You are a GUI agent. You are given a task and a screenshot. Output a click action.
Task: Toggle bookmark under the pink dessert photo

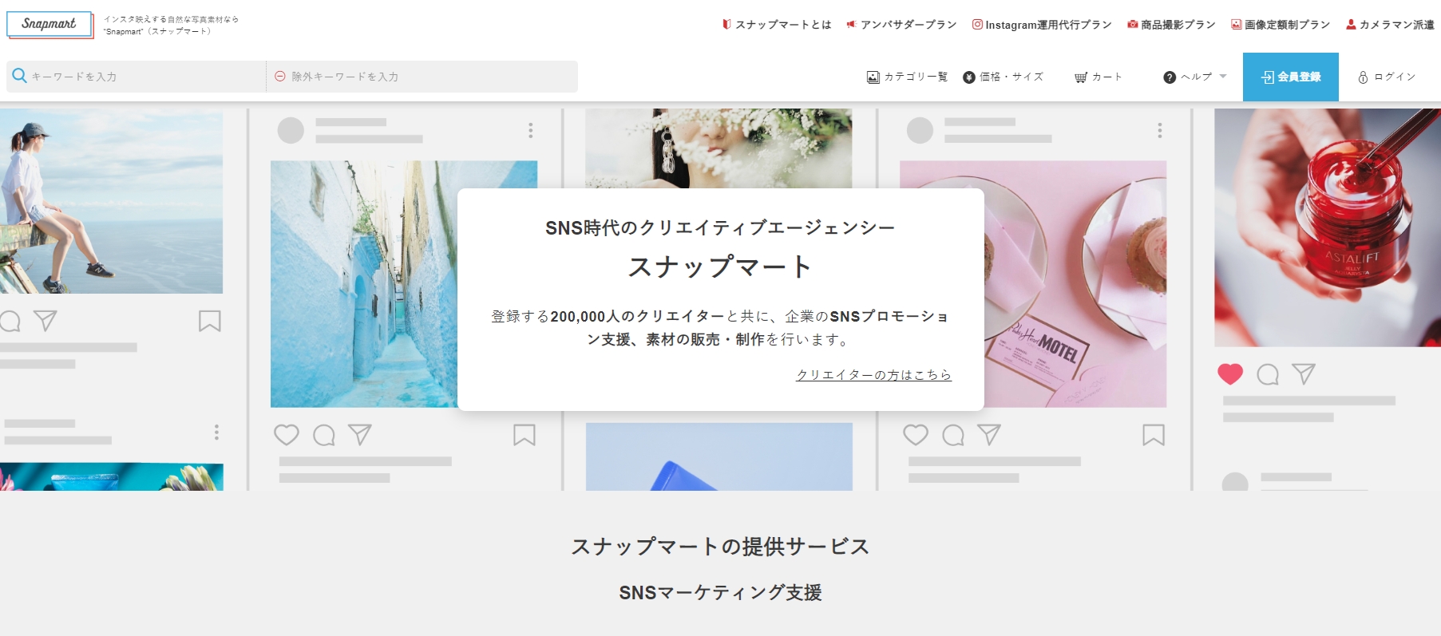[x=1153, y=435]
